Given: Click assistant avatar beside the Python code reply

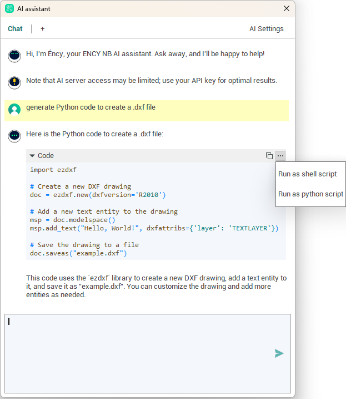Looking at the screenshot, I should point(14,135).
